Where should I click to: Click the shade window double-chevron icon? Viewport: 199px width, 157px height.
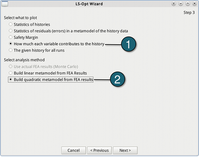[174, 4]
